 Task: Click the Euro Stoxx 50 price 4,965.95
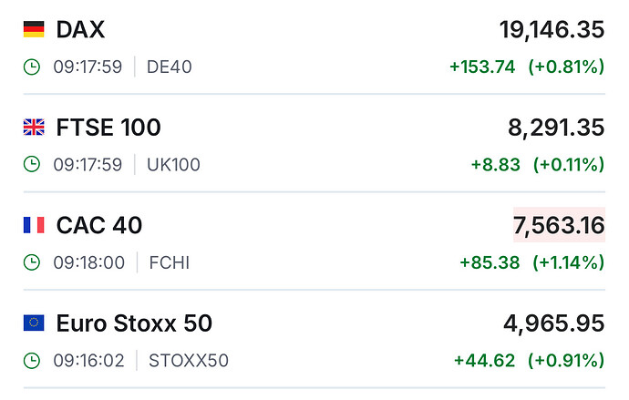(554, 323)
